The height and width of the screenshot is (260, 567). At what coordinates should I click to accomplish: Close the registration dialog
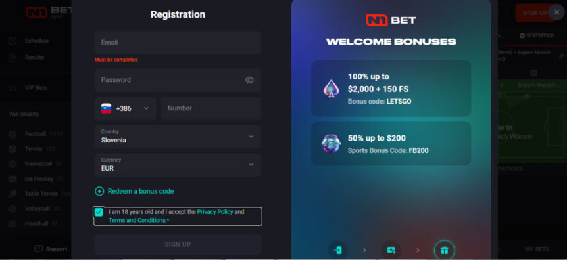pyautogui.click(x=556, y=12)
